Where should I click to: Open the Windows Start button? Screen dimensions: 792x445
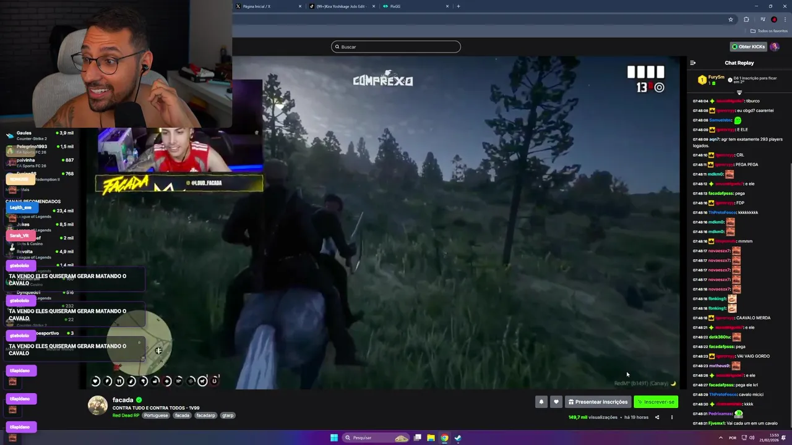coord(334,438)
